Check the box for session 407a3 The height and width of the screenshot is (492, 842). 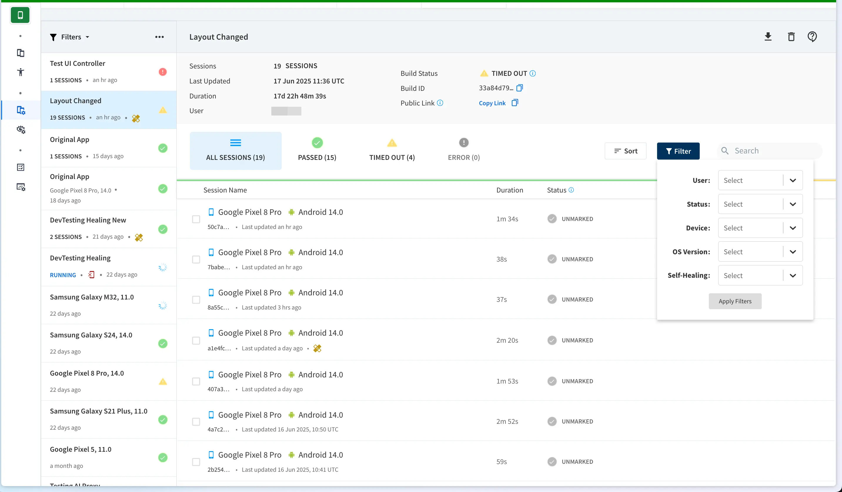[x=196, y=381]
